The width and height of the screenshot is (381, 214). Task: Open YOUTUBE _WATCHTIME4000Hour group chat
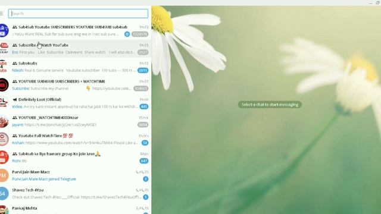76,121
